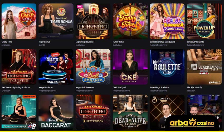Click the Arba7 Casino logo
Image resolution: width=224 pixels, height=132 pixels.
[x=192, y=123]
